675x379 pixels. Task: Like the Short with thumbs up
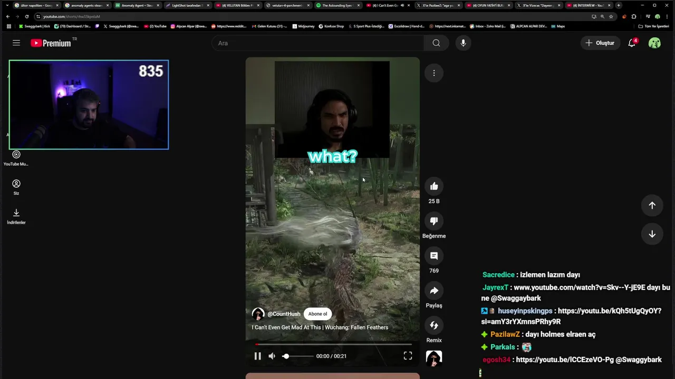pos(434,186)
